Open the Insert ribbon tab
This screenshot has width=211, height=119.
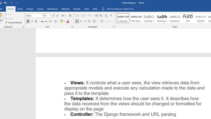[20, 9]
